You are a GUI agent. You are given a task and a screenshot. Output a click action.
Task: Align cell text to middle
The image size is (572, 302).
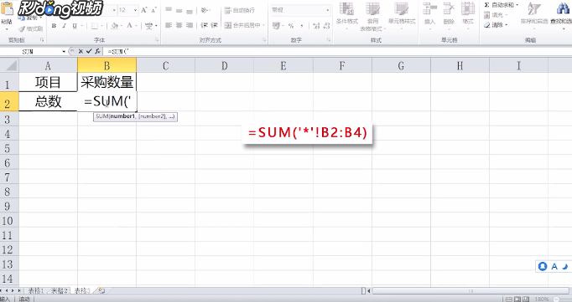(x=179, y=10)
